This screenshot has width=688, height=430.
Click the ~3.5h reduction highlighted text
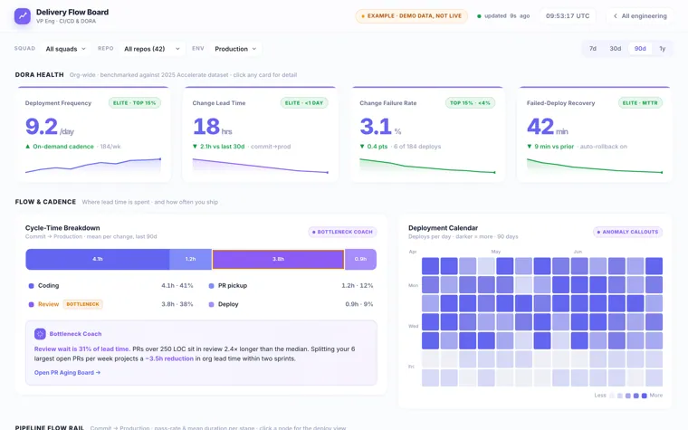(169, 358)
